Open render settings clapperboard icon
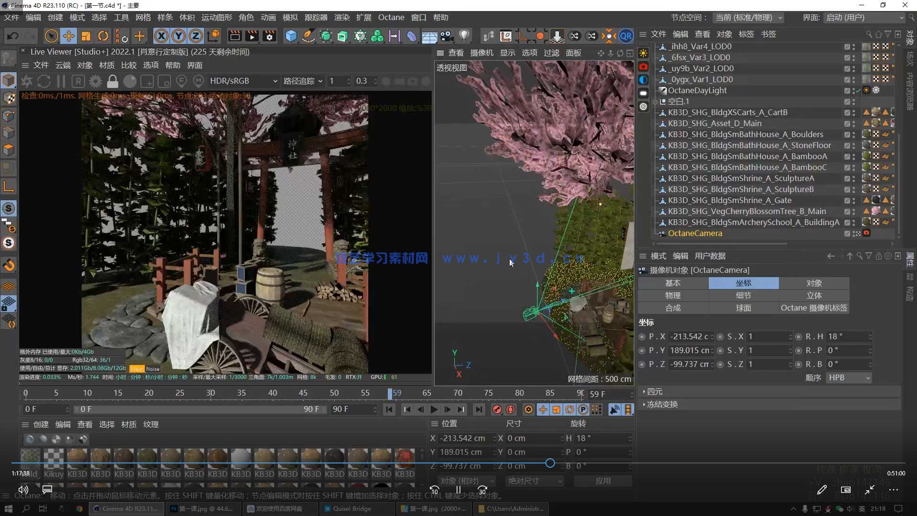This screenshot has width=917, height=516. click(x=269, y=36)
